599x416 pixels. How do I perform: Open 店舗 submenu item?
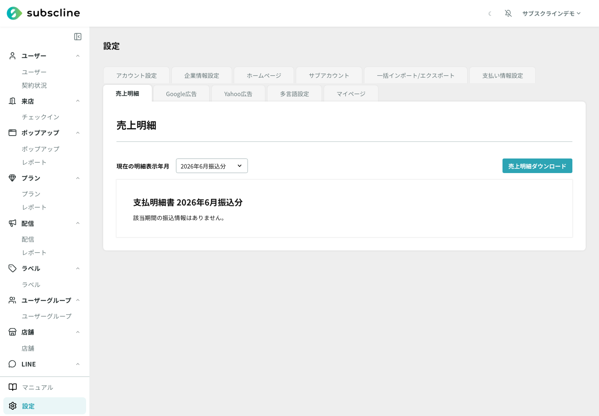pyautogui.click(x=28, y=348)
